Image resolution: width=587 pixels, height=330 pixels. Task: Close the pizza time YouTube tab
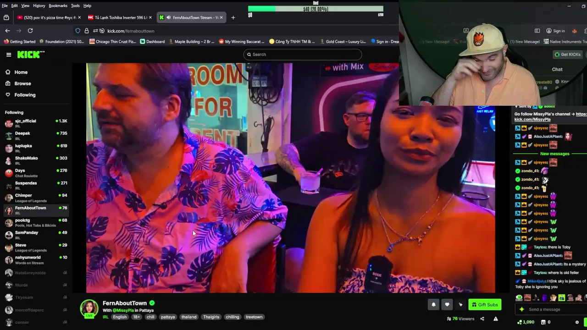coord(79,17)
